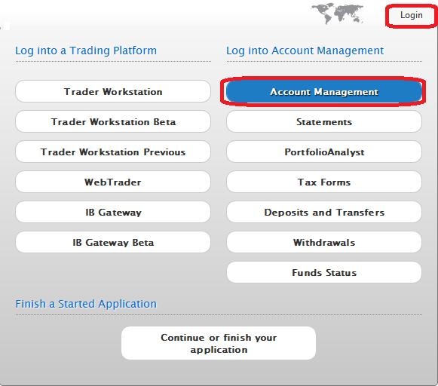Open the Login menu at top right
Viewport: 438px width, 386px height.
(x=411, y=15)
